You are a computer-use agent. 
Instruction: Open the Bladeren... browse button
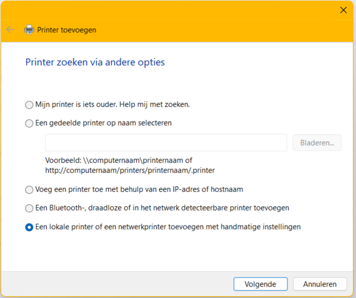point(317,142)
